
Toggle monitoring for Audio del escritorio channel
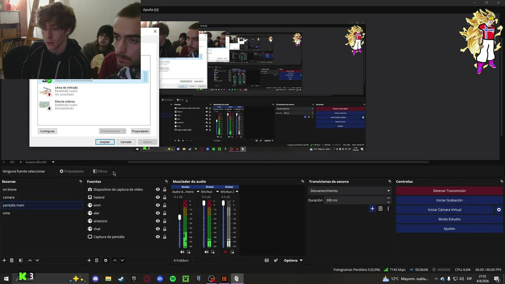[189, 252]
